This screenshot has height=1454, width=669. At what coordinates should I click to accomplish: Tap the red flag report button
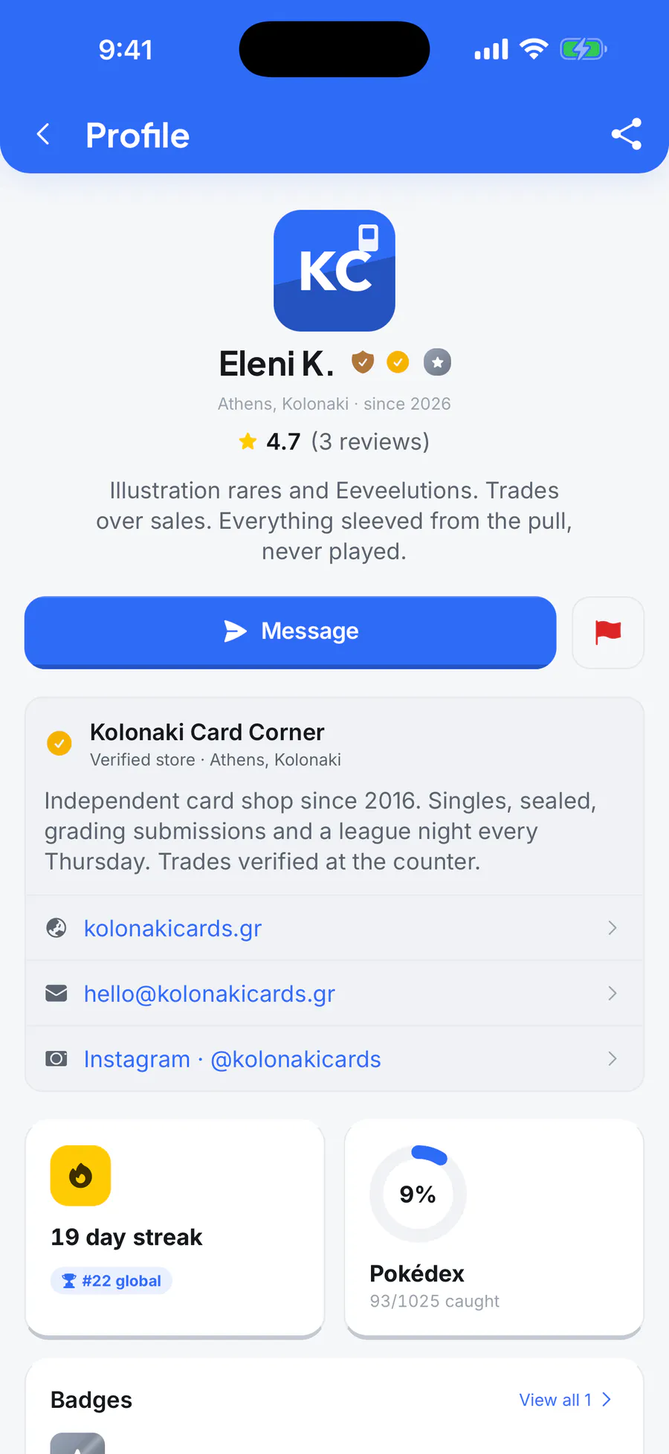pos(608,632)
